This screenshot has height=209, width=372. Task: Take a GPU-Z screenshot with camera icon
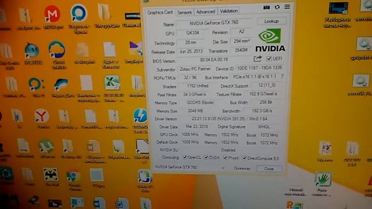[266, 8]
